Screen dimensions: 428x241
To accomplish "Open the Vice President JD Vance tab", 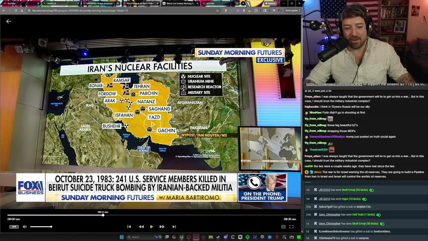I will (x=140, y=3).
